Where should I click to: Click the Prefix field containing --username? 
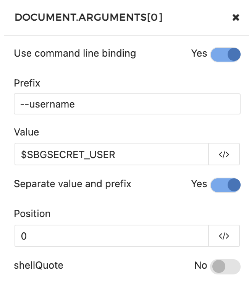pos(127,104)
